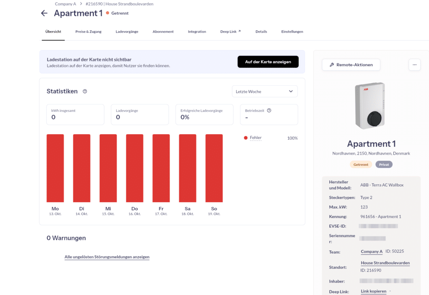Go to the Abonnement tab
This screenshot has height=295, width=429.
(163, 32)
